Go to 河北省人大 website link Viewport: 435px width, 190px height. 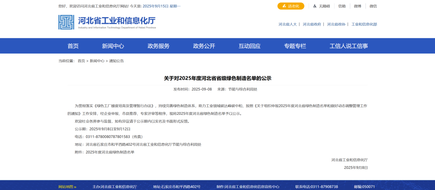pos(287,24)
